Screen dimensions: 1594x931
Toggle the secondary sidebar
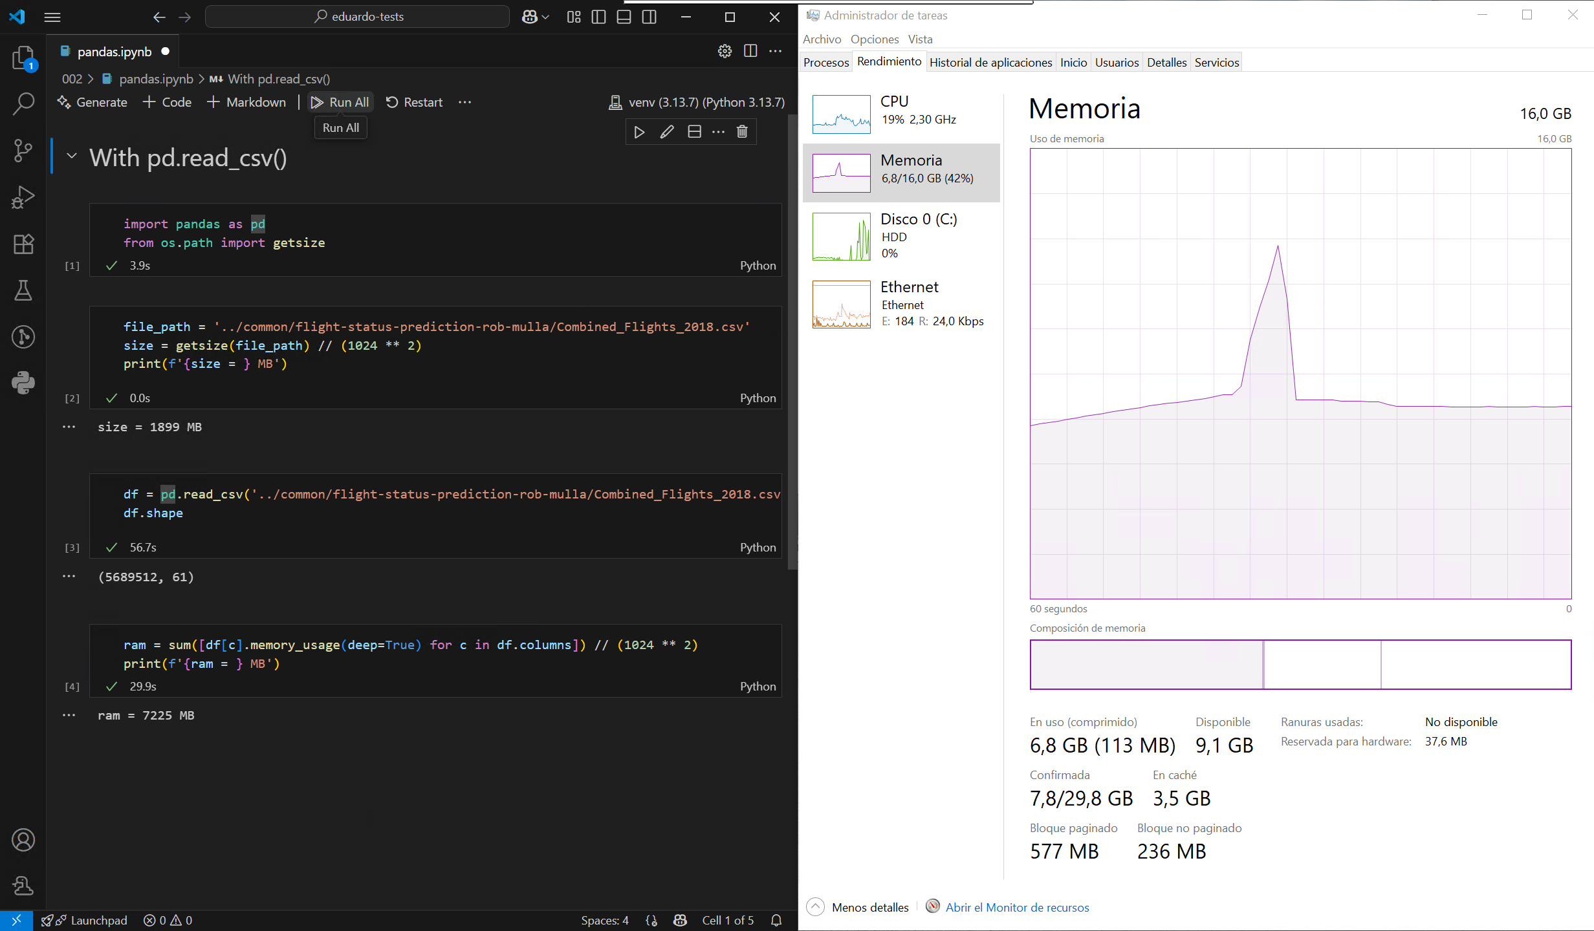point(648,17)
